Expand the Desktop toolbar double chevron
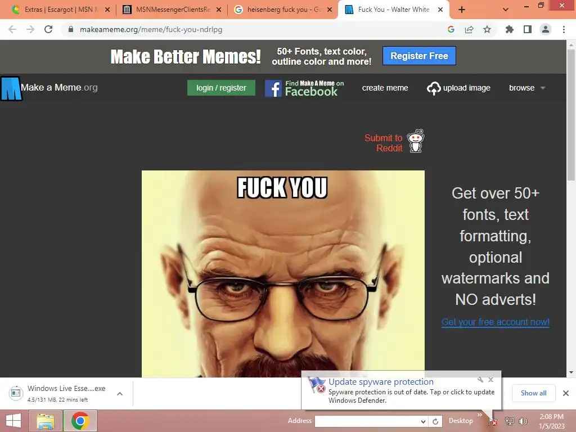This screenshot has width=576, height=432. click(479, 415)
